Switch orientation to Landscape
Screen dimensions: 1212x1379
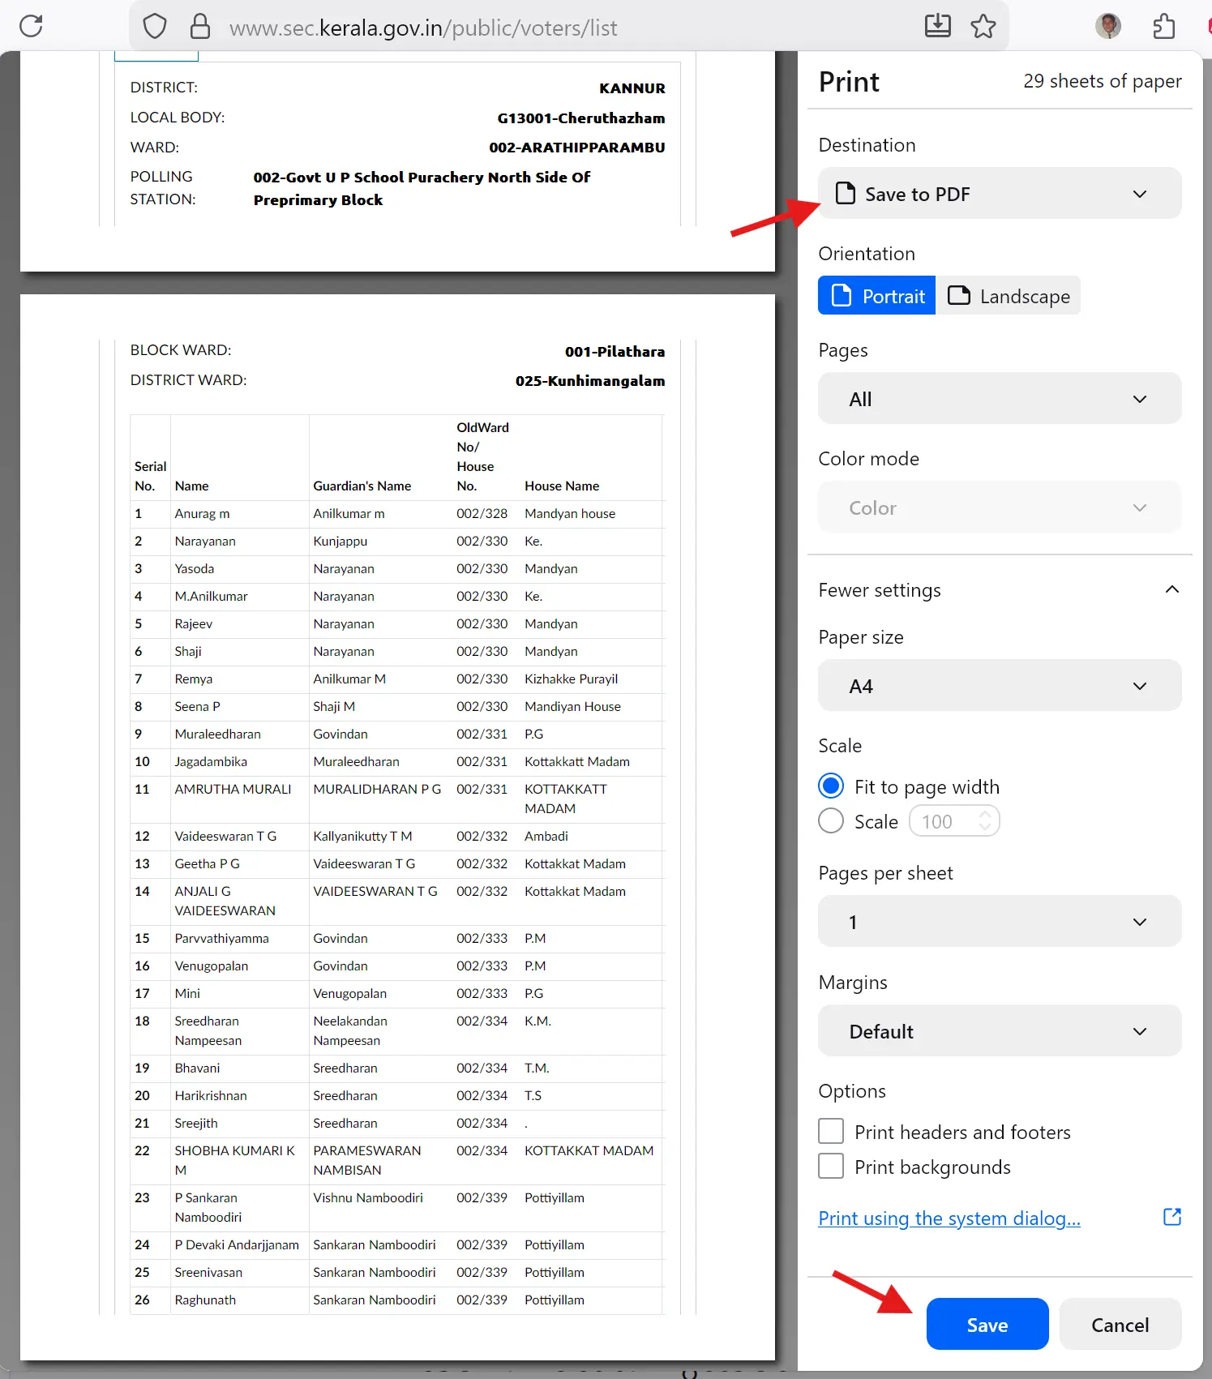click(x=1009, y=296)
